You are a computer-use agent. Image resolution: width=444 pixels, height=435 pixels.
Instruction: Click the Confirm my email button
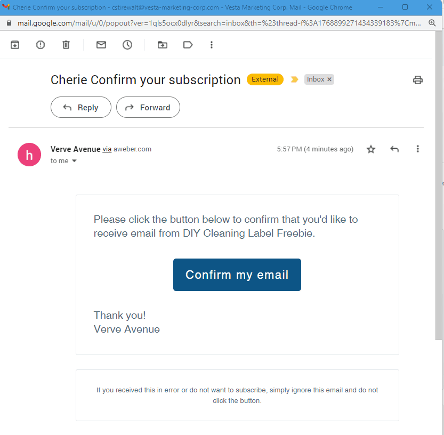point(237,275)
